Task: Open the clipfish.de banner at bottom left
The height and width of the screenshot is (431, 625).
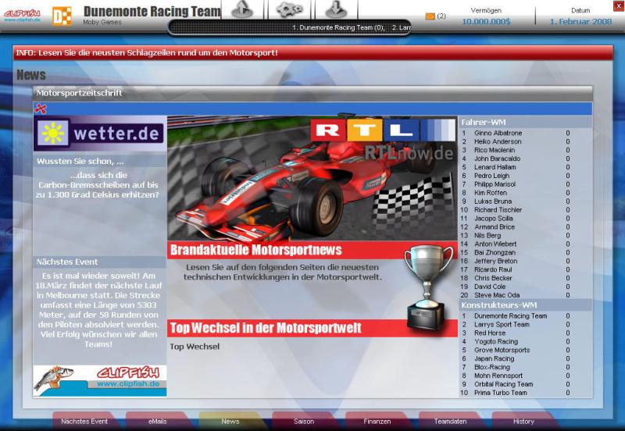Action: point(99,380)
